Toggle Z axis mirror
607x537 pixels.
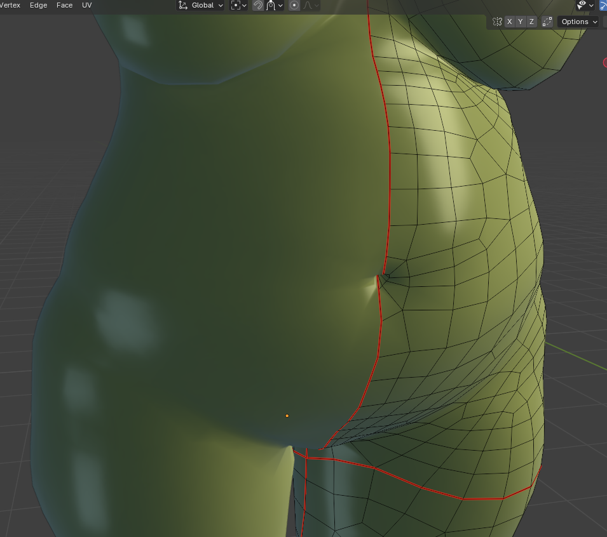(531, 22)
